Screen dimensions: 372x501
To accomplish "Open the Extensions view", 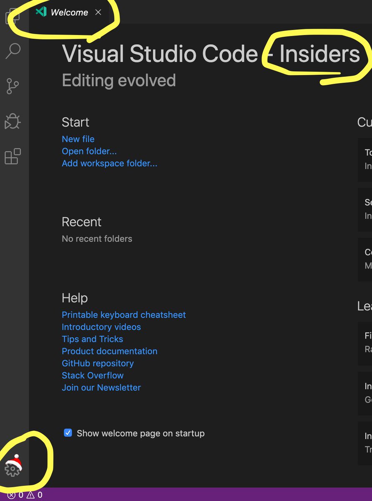I will [x=13, y=157].
